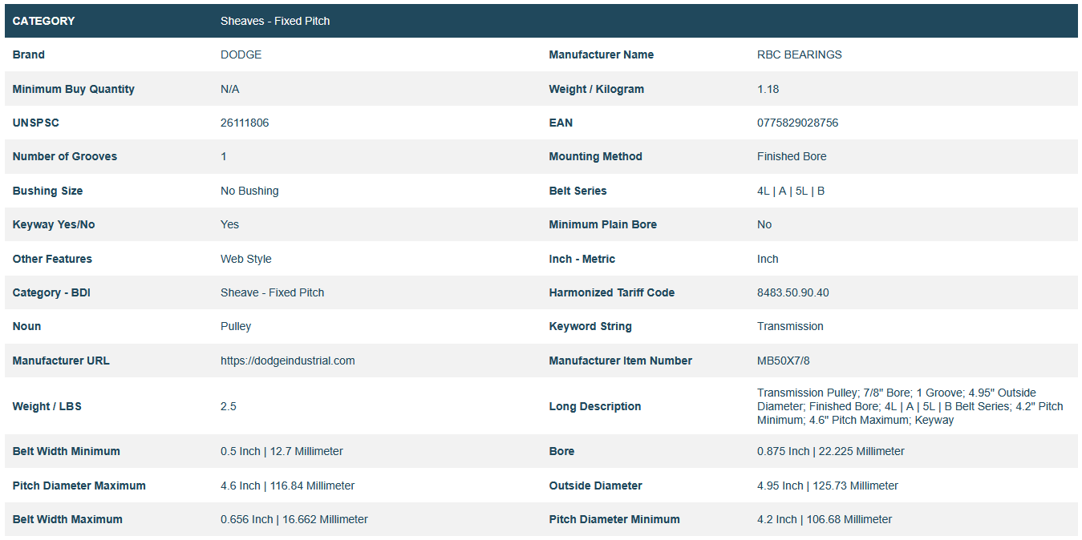This screenshot has width=1082, height=540.
Task: Click the Weight / Kilogram value 1.18
Action: click(768, 89)
